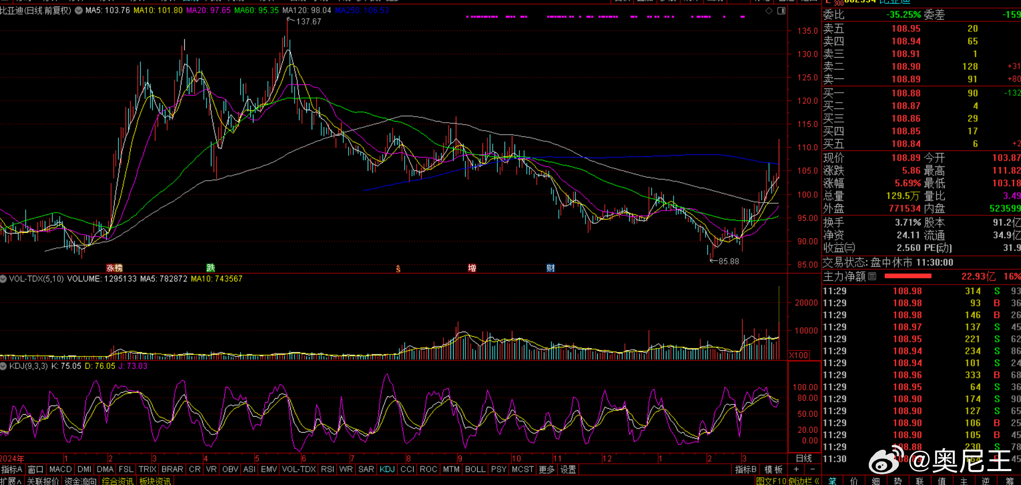The width and height of the screenshot is (1021, 485).
Task: Open the 综合资讯 tab
Action: tap(117, 481)
